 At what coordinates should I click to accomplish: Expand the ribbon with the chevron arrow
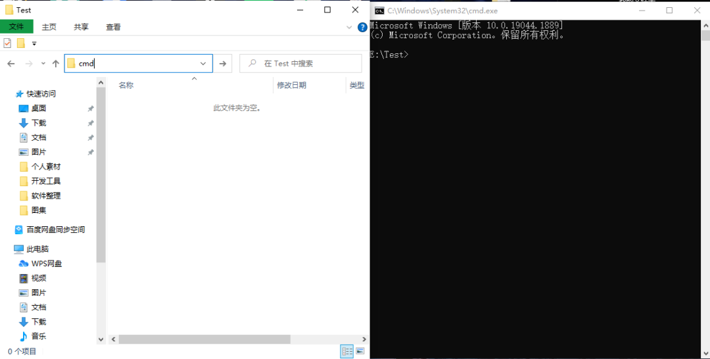click(x=350, y=28)
